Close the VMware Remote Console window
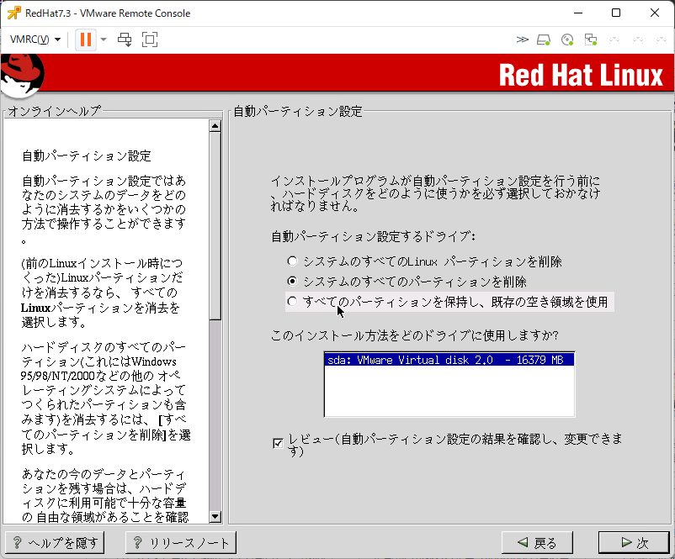 click(x=655, y=13)
